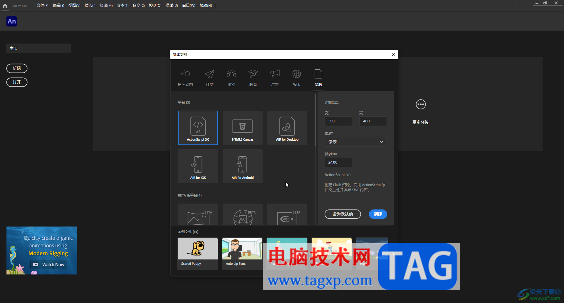Choose the HTML5 Canvas platform
Viewport: 564px width, 303px height.
243,128
